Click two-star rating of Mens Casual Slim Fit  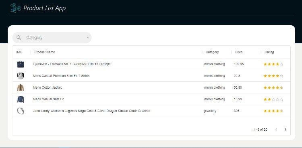(x=273, y=99)
